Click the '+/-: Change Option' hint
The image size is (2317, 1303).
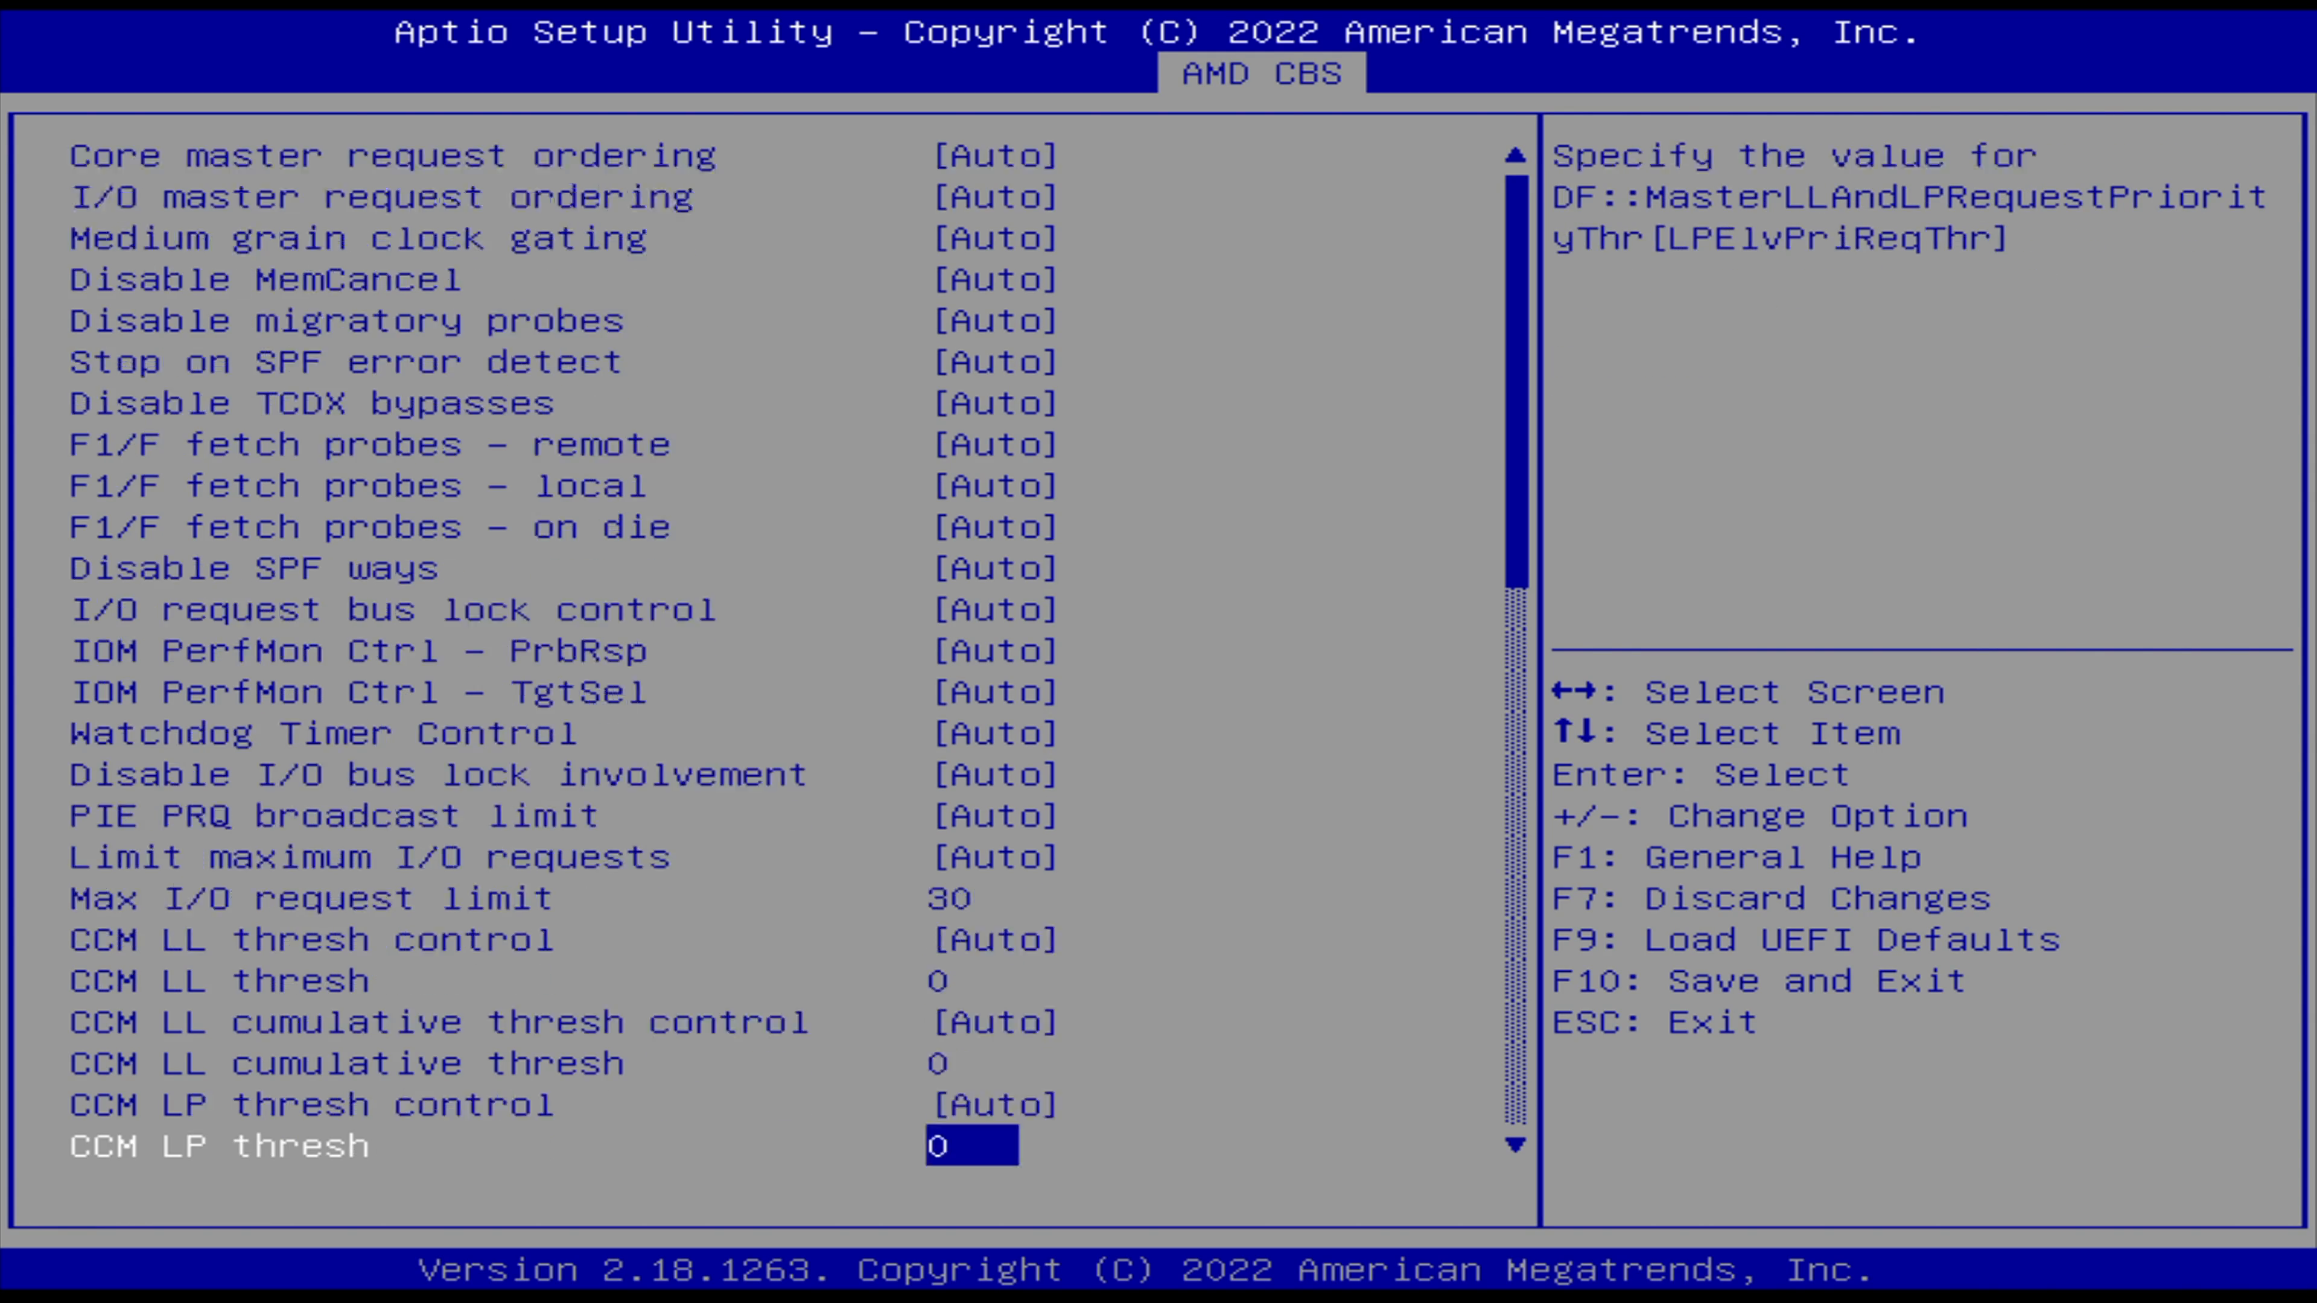tap(1760, 817)
